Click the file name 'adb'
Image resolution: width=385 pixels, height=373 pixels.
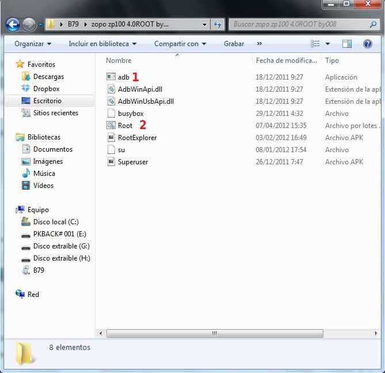[x=124, y=77]
